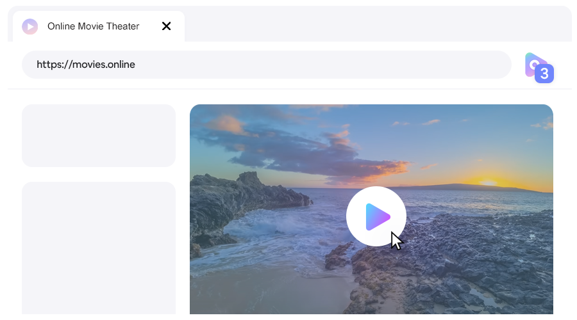Image resolution: width=577 pixels, height=320 pixels.
Task: Select the Online Movie Theater tab title
Action: click(x=93, y=26)
